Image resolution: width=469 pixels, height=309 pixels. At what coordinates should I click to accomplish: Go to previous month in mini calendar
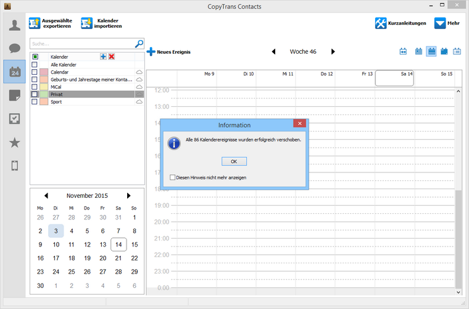46,195
